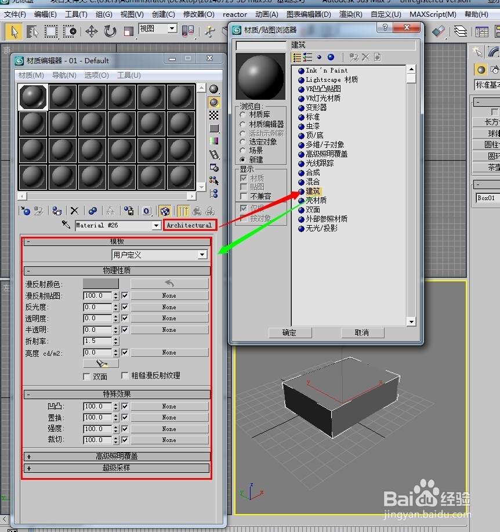Click Make Preview film icon
500x532 pixels.
click(213, 154)
